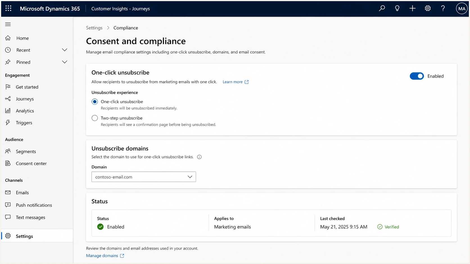This screenshot has width=470, height=264.
Task: Collapse navigation with hamburger icon
Action: [x=8, y=24]
